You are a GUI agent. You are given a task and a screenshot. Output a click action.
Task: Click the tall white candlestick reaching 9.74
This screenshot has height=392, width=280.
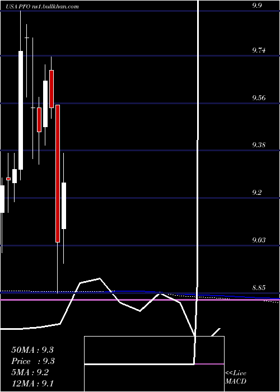tap(21, 110)
